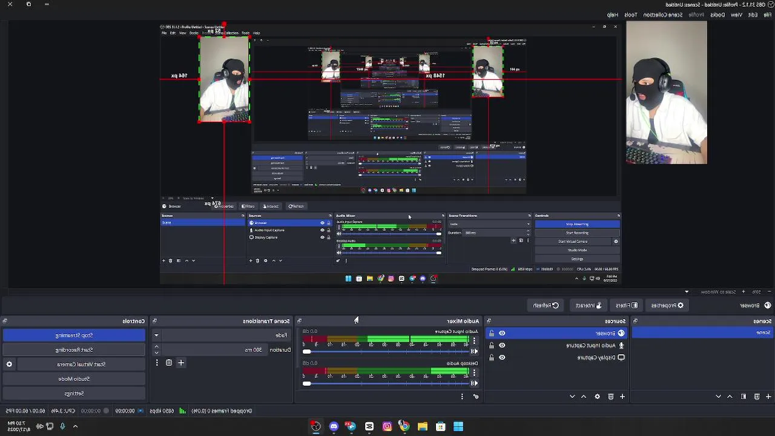This screenshot has height=436, width=775.
Task: Add a scene transition with plus icon
Action: click(180, 363)
